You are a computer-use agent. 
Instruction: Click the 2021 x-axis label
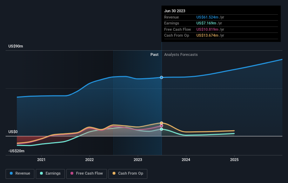[41, 160]
